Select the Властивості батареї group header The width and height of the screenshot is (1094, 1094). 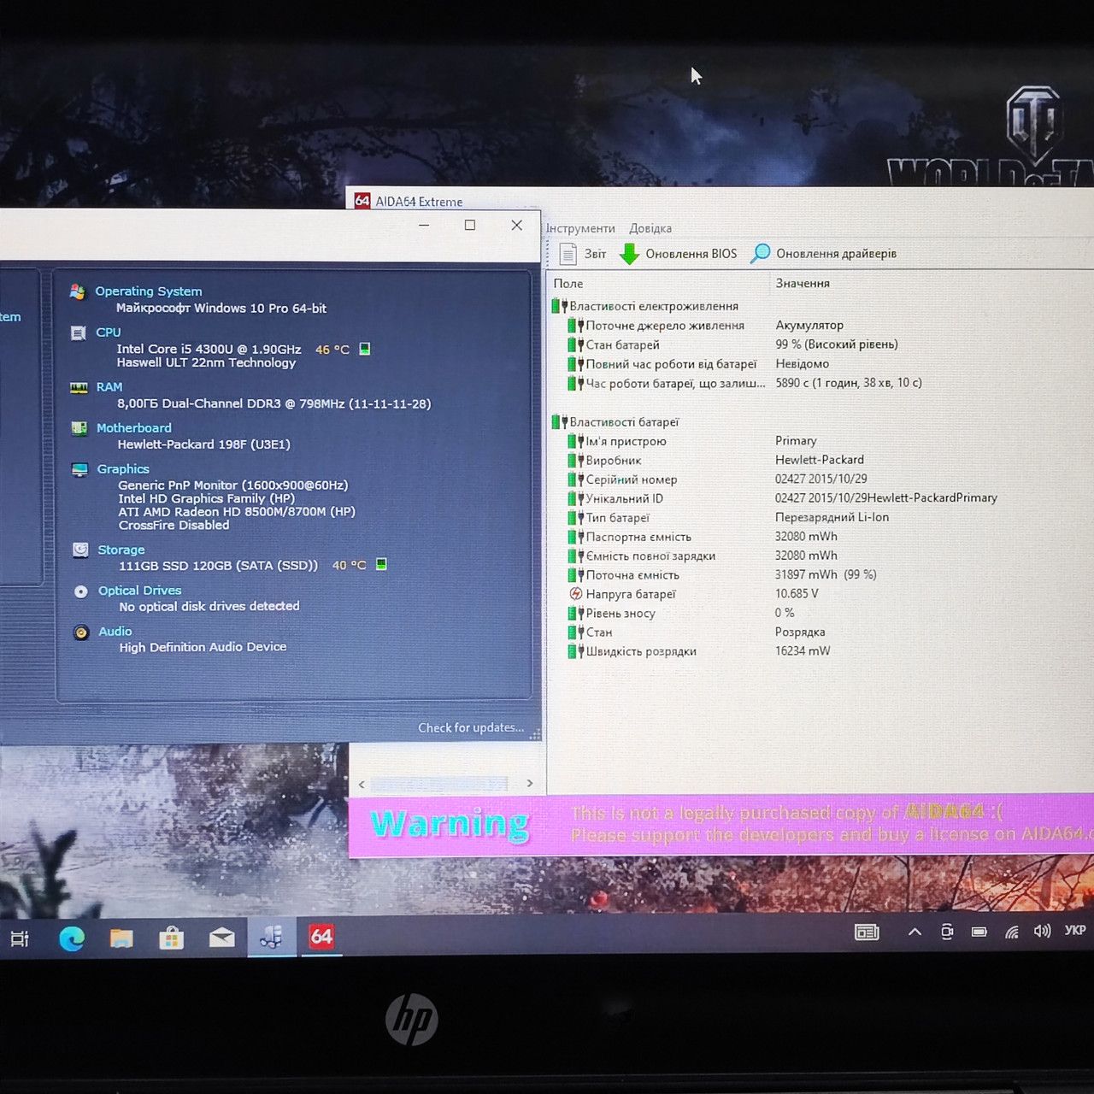click(615, 422)
